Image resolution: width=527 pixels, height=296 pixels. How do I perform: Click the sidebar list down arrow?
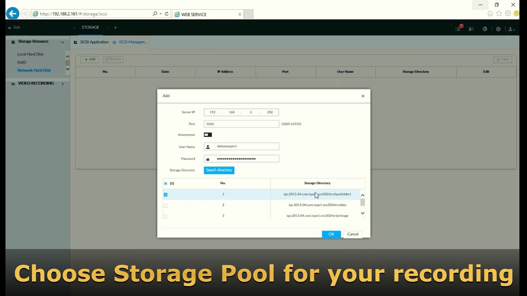(x=68, y=69)
